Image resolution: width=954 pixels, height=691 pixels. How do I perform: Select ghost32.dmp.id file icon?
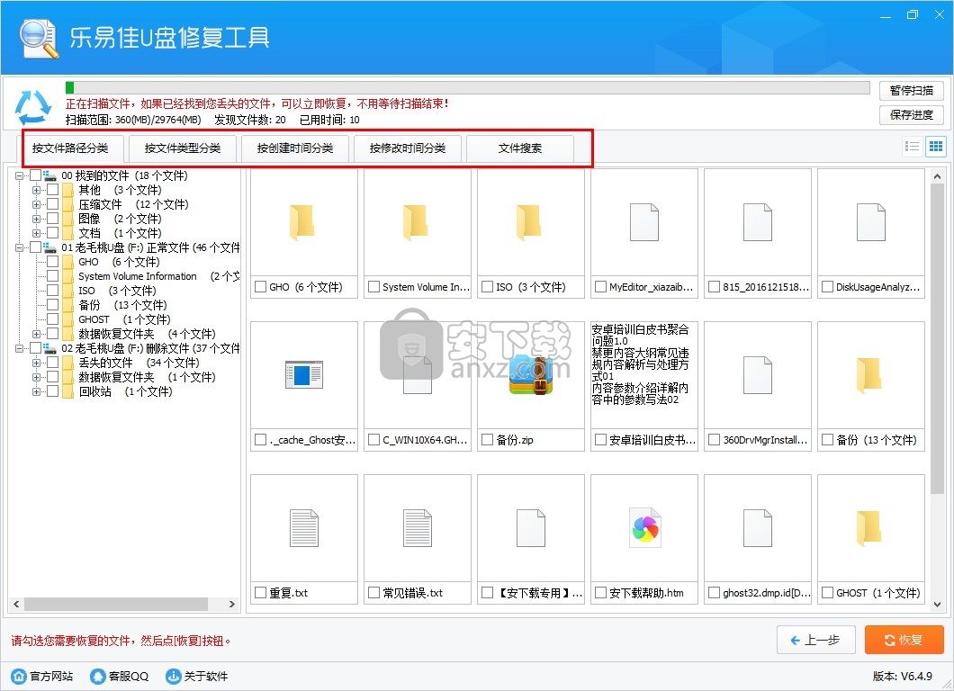coord(758,528)
